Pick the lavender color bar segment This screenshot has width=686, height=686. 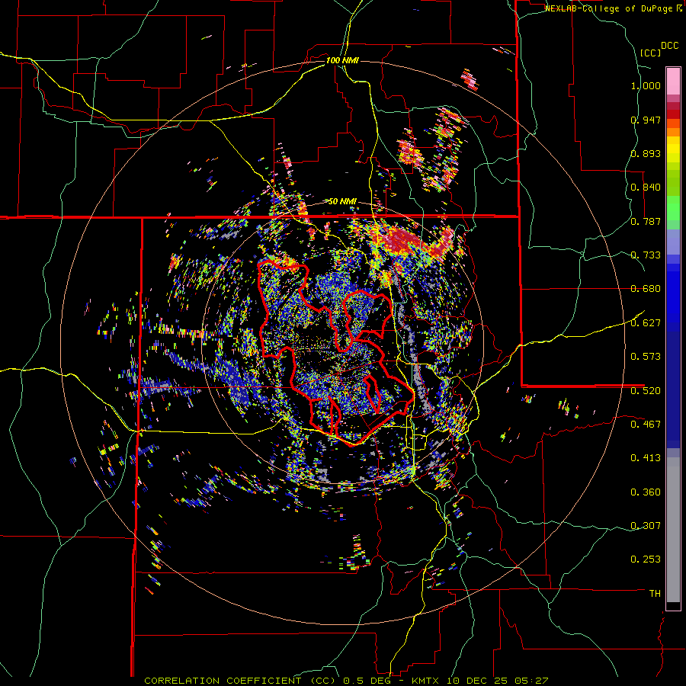pyautogui.click(x=673, y=242)
